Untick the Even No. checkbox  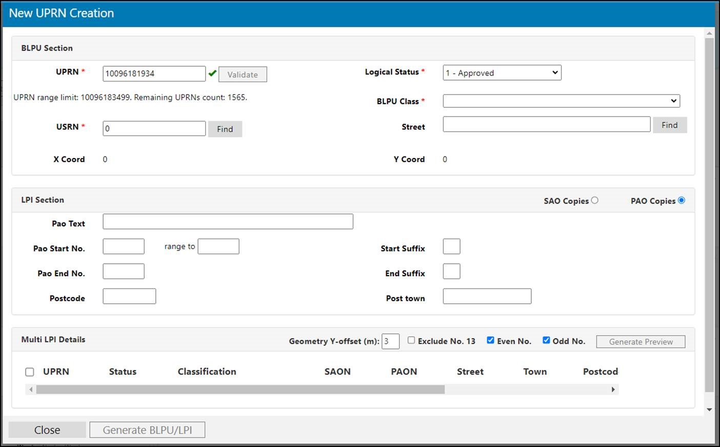click(490, 340)
